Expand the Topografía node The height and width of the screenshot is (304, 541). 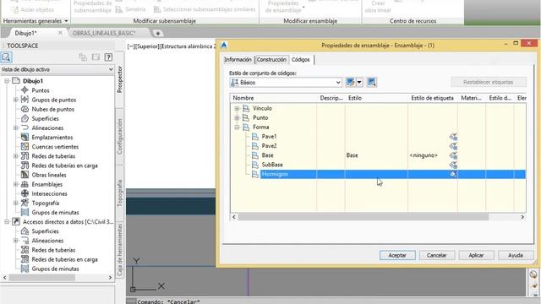15,203
